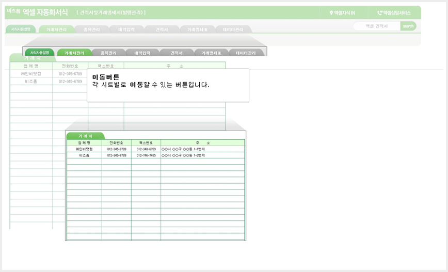Select ㈜인비닷컴 cell in the enlarged table
The width and height of the screenshot is (448, 272).
coord(84,149)
